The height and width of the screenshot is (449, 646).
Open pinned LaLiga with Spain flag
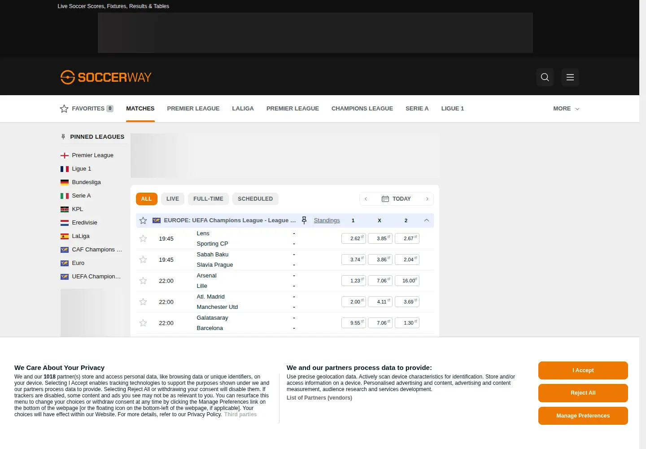tap(75, 236)
